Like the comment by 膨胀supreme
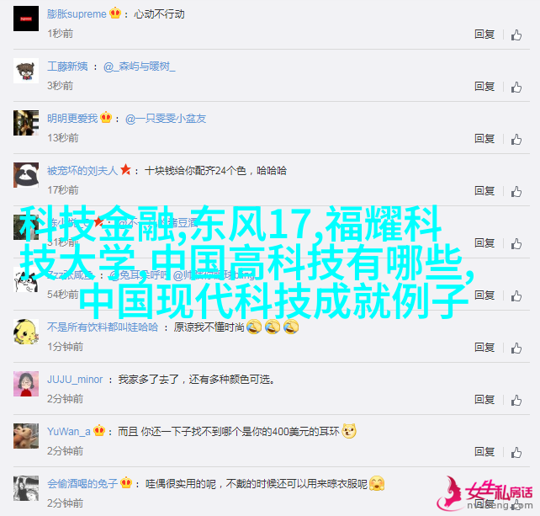Viewport: 540px width, 516px height. (516, 35)
